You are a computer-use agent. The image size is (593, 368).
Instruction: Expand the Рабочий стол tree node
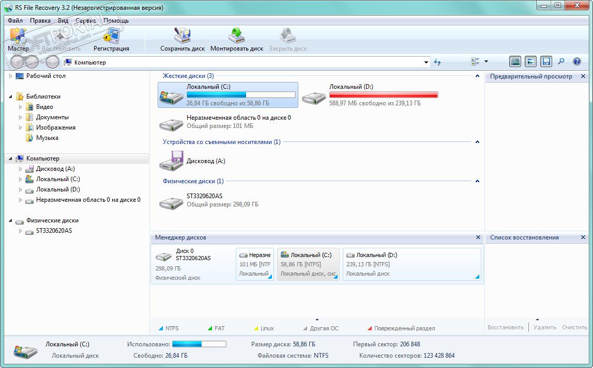(x=10, y=76)
